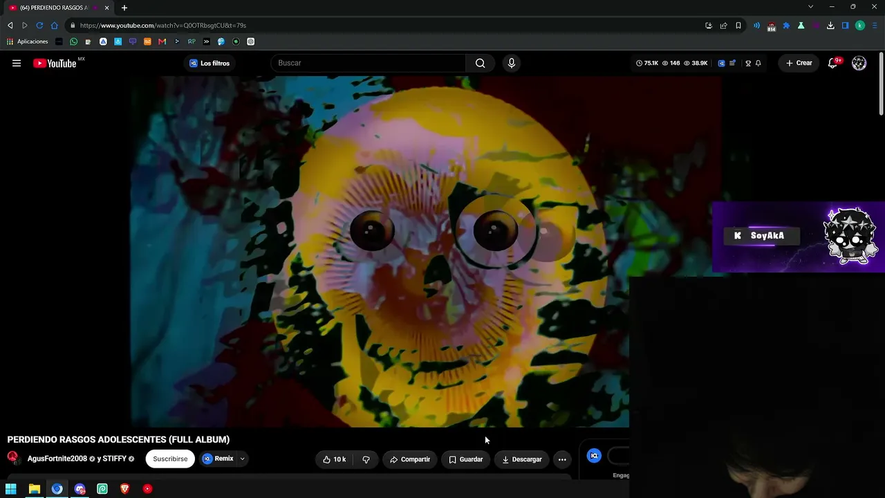
Task: Click the 38.9K views stat
Action: pos(696,63)
